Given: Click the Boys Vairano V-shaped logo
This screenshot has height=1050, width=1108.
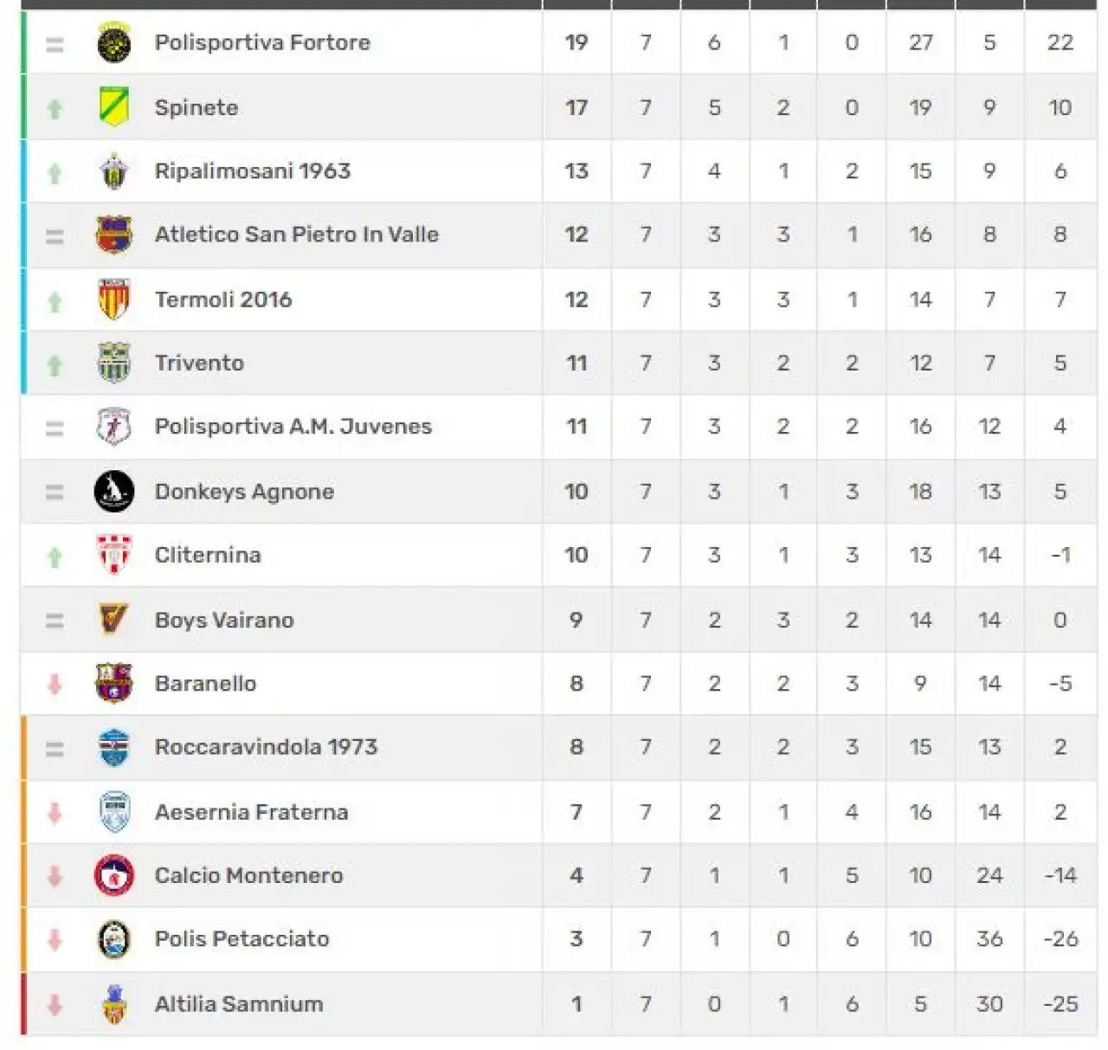Looking at the screenshot, I should pyautogui.click(x=113, y=620).
